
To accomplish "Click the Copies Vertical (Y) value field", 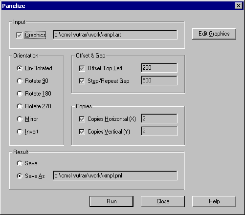I will click(x=159, y=131).
